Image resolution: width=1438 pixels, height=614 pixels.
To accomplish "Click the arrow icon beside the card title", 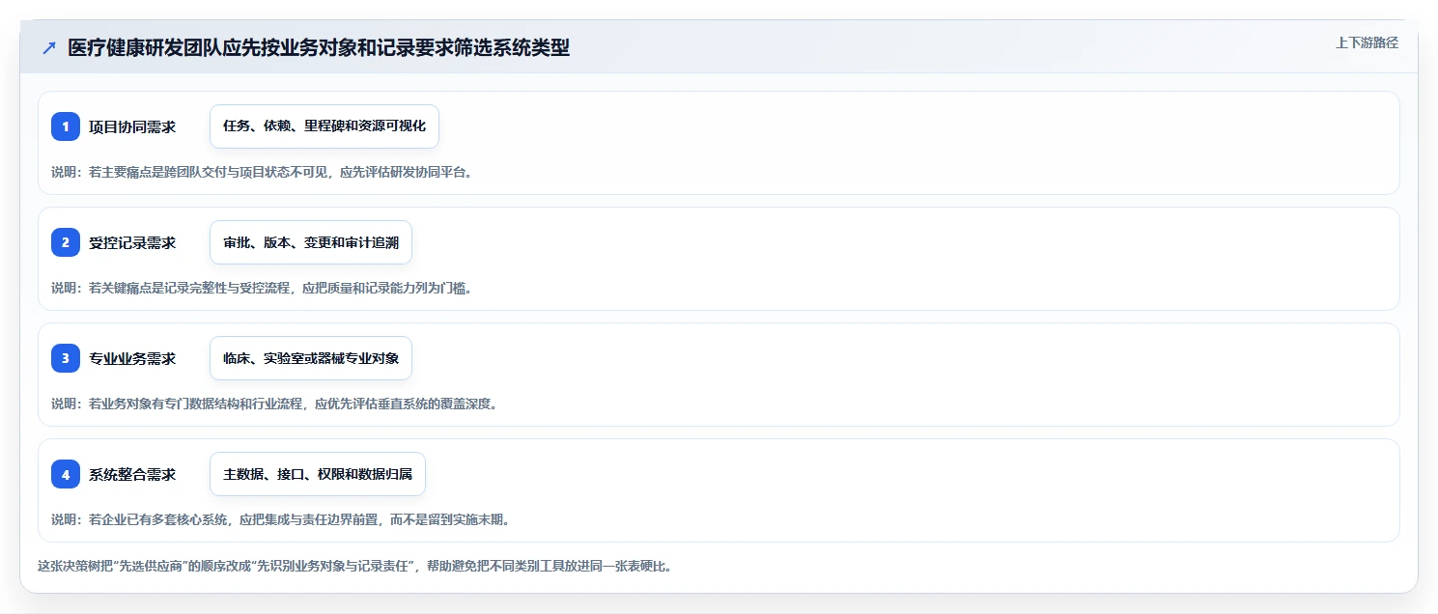I will [x=49, y=48].
